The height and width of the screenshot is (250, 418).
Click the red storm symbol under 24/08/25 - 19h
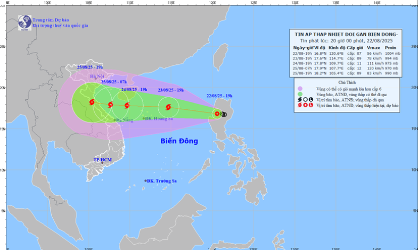pyautogui.click(x=127, y=106)
